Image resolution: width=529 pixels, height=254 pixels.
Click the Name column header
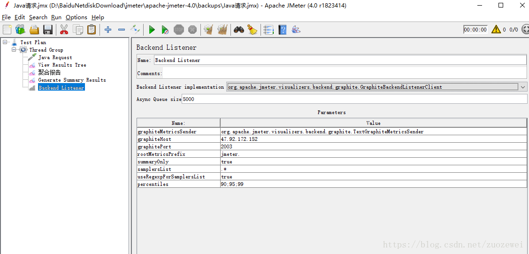(178, 123)
